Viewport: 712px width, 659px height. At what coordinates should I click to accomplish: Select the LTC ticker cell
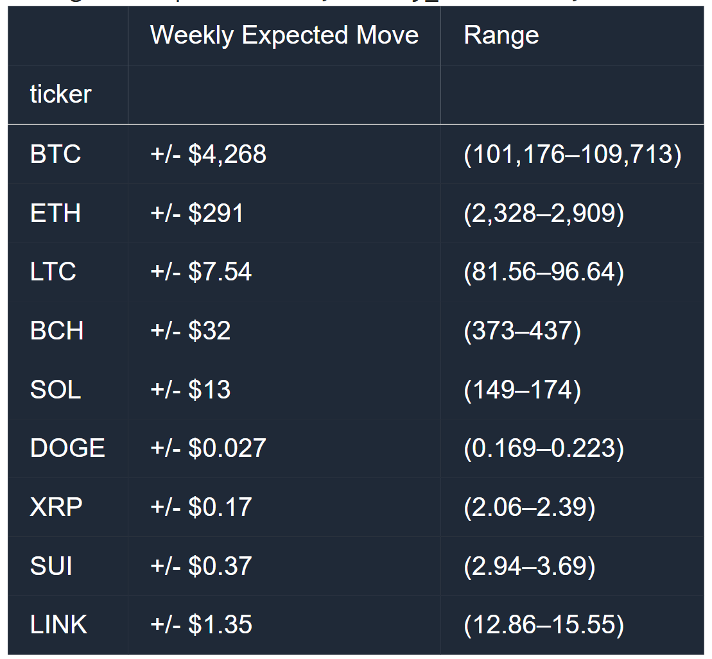(x=53, y=272)
